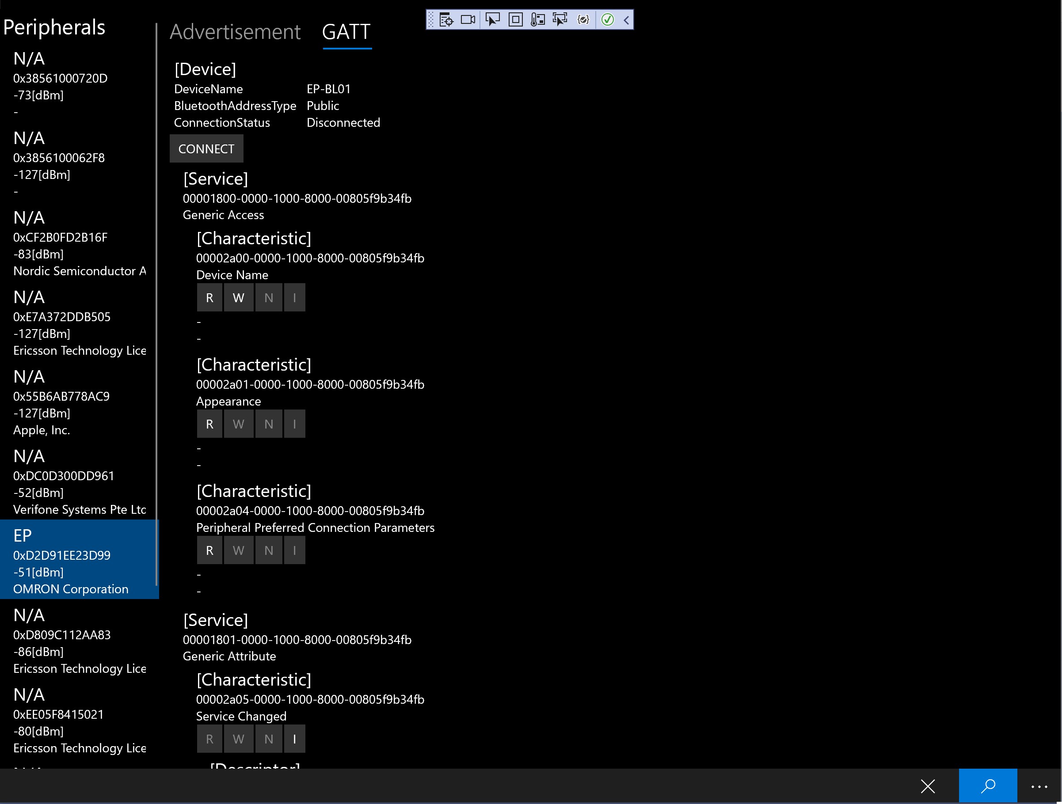Click the Generic Access service name

(x=223, y=215)
